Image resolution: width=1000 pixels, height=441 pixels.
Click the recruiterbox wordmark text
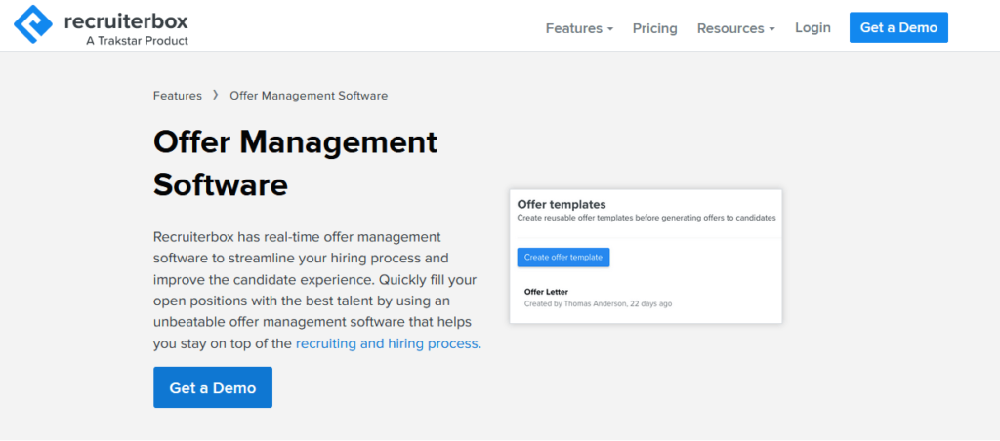tap(126, 21)
